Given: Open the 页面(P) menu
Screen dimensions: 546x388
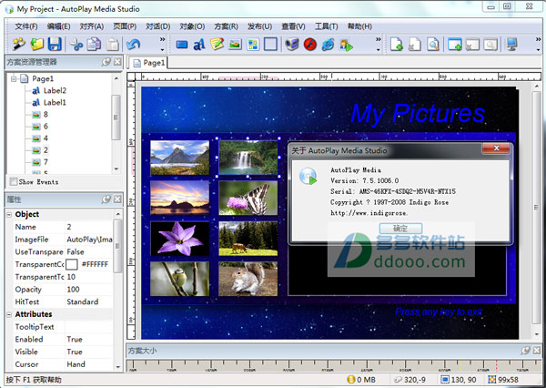Looking at the screenshot, I should [x=125, y=26].
